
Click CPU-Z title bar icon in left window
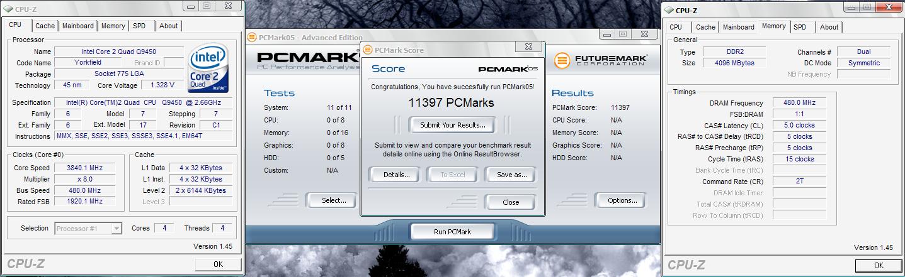[8, 9]
